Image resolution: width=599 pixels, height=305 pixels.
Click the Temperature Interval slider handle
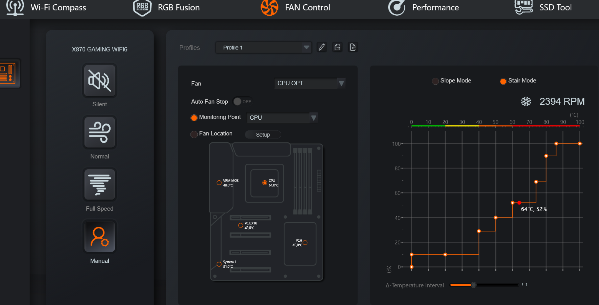point(474,285)
